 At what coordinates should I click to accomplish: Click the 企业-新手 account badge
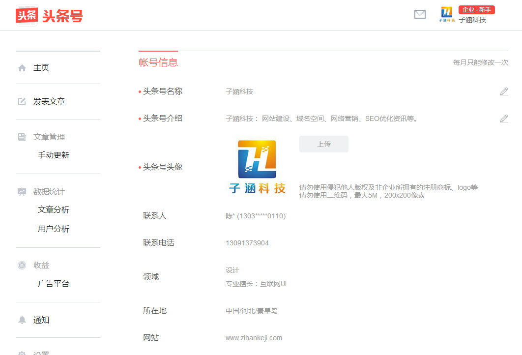click(476, 9)
